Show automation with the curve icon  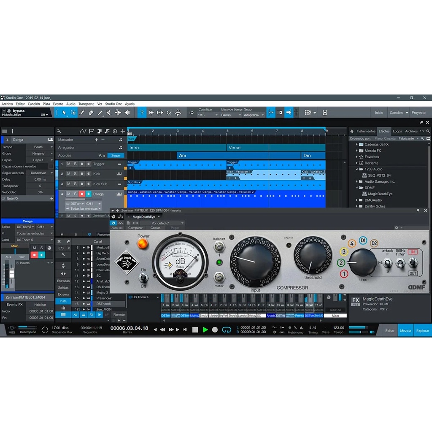click(x=83, y=132)
